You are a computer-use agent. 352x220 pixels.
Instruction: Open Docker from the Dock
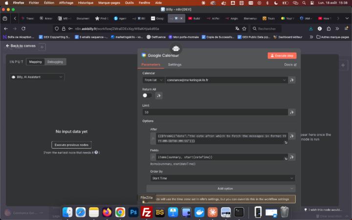point(199,212)
